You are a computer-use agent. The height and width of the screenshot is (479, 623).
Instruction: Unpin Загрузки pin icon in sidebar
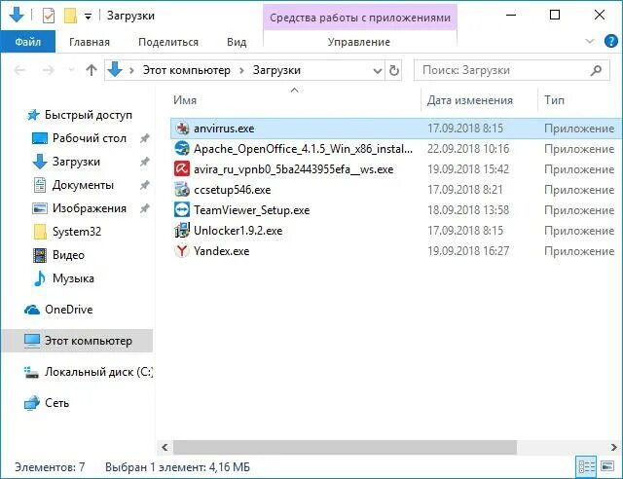pyautogui.click(x=145, y=162)
